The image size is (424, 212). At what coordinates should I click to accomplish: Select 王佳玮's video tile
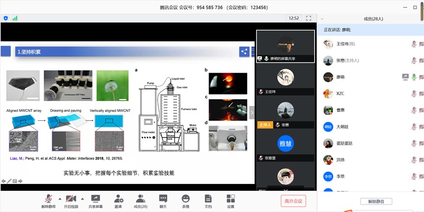point(286,79)
